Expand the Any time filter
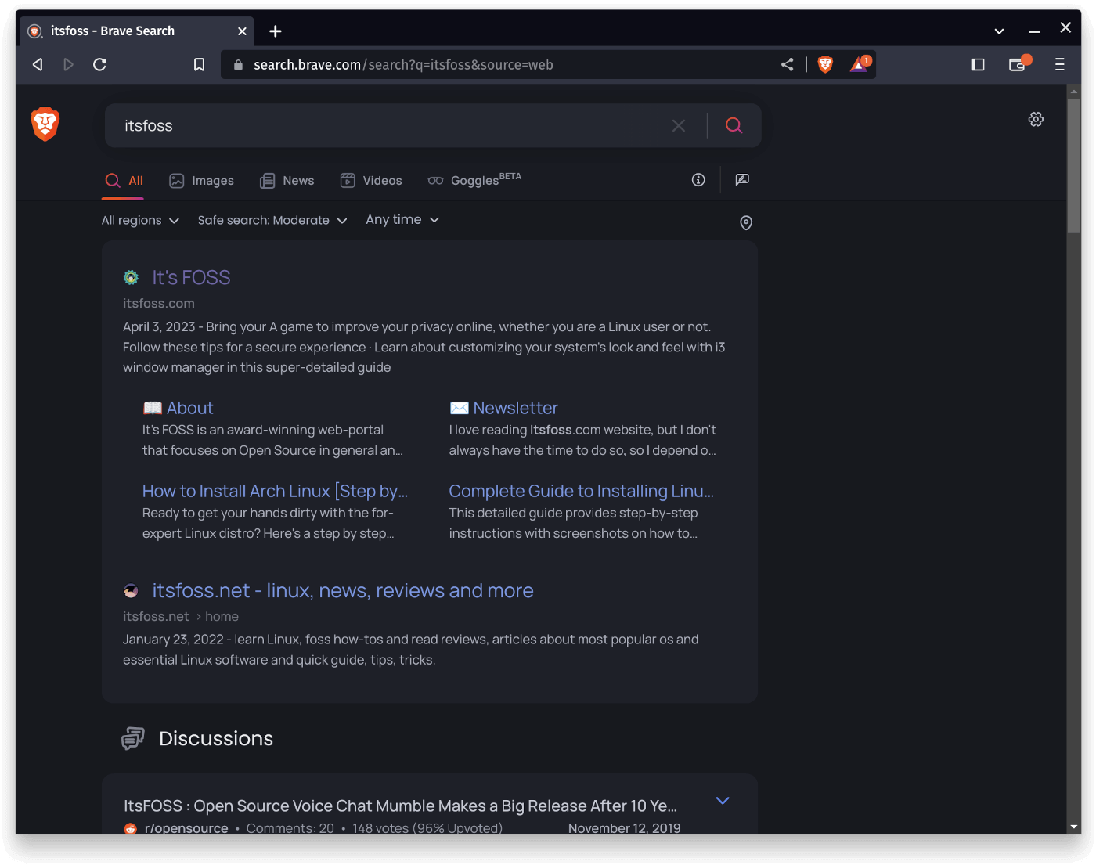Image resolution: width=1096 pixels, height=865 pixels. click(401, 220)
